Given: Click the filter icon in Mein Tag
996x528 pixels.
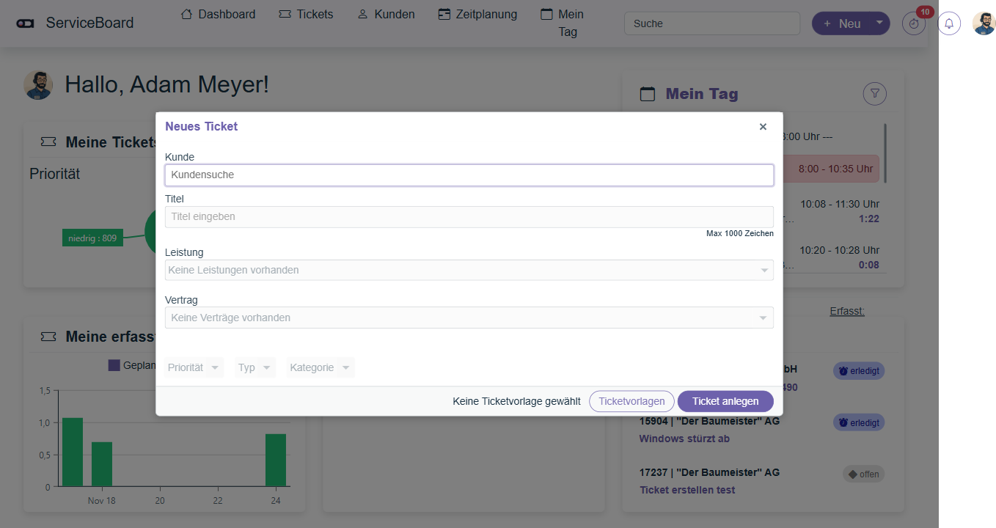Looking at the screenshot, I should 875,94.
